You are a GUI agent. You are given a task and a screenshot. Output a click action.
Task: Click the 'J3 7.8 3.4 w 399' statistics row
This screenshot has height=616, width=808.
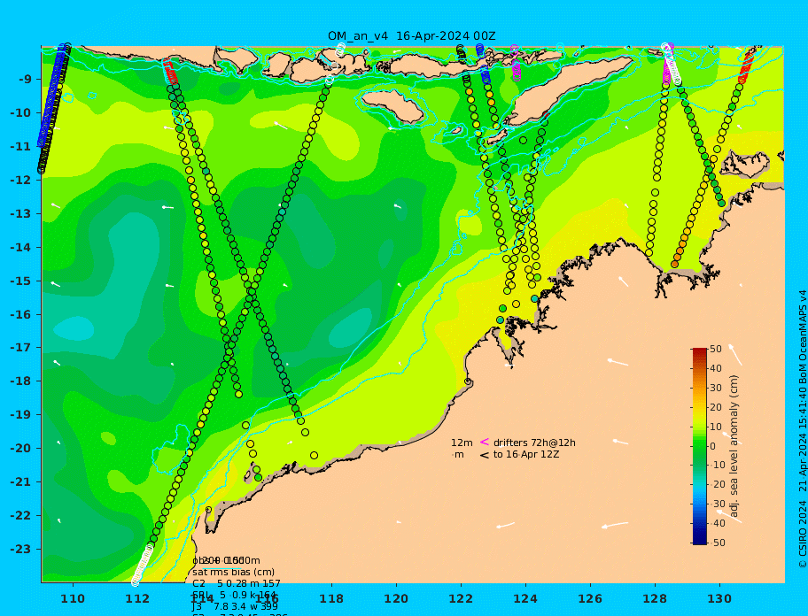click(235, 607)
